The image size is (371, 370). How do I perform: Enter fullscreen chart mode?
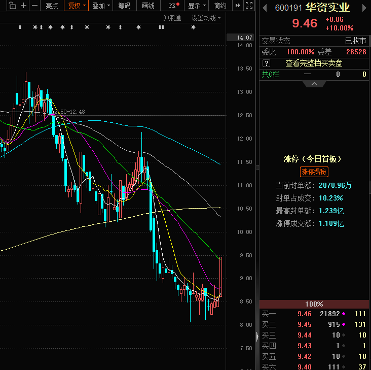249,5
